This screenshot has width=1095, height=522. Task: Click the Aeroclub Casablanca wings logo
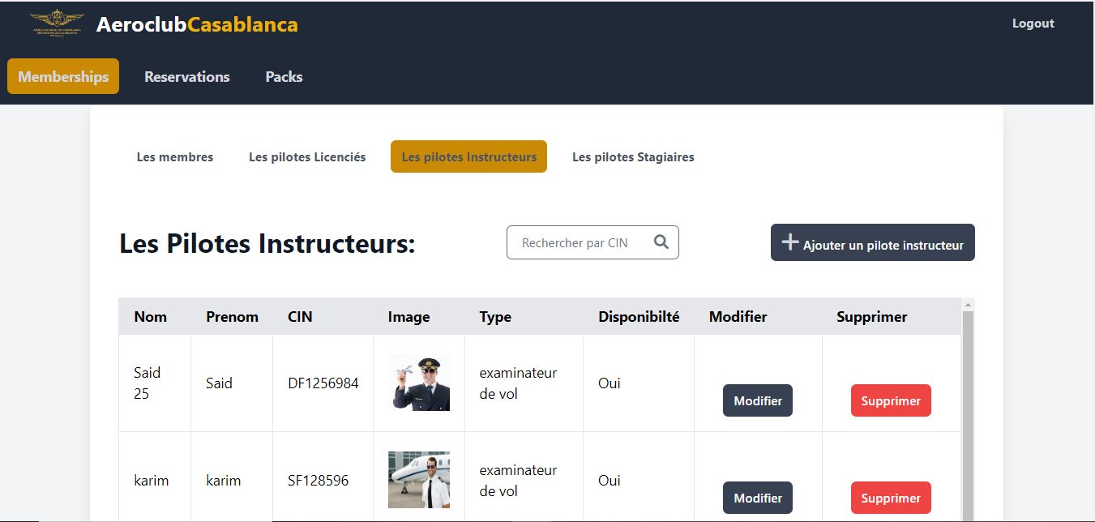56,23
